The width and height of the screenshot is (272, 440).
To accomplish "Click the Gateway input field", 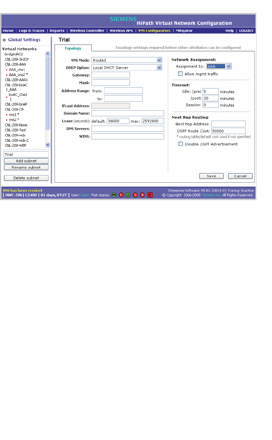I will tap(111, 75).
